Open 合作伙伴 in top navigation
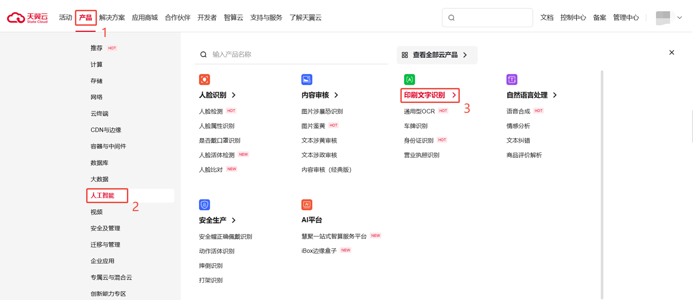This screenshot has height=300, width=693. [177, 18]
